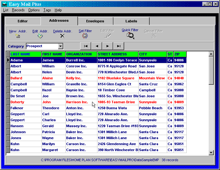Click the ZIP column header
The image size is (220, 170).
point(180,54)
